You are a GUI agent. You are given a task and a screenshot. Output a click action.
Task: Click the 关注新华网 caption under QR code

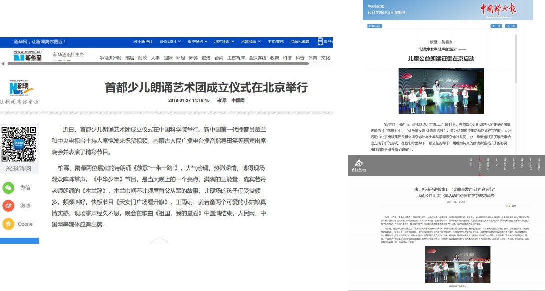point(19,168)
